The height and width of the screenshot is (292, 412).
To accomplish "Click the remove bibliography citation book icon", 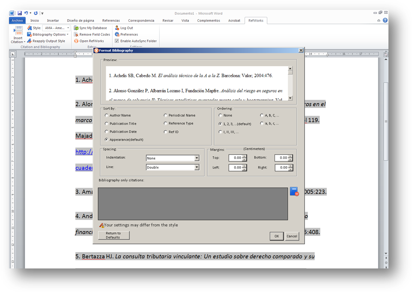I will [x=294, y=191].
